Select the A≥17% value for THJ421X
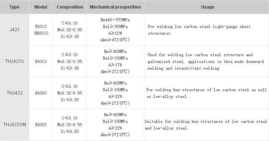This screenshot has width=269, height=141. (115, 65)
